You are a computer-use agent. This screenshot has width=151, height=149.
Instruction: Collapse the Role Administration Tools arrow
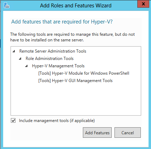20,59
